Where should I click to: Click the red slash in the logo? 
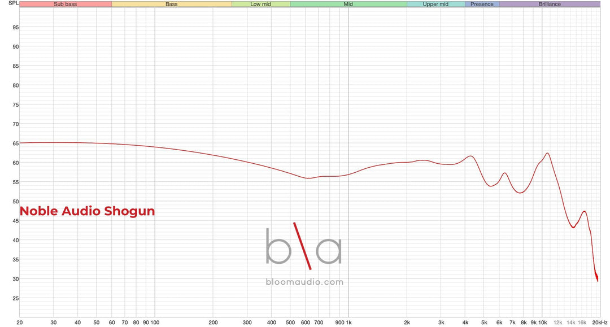point(302,246)
